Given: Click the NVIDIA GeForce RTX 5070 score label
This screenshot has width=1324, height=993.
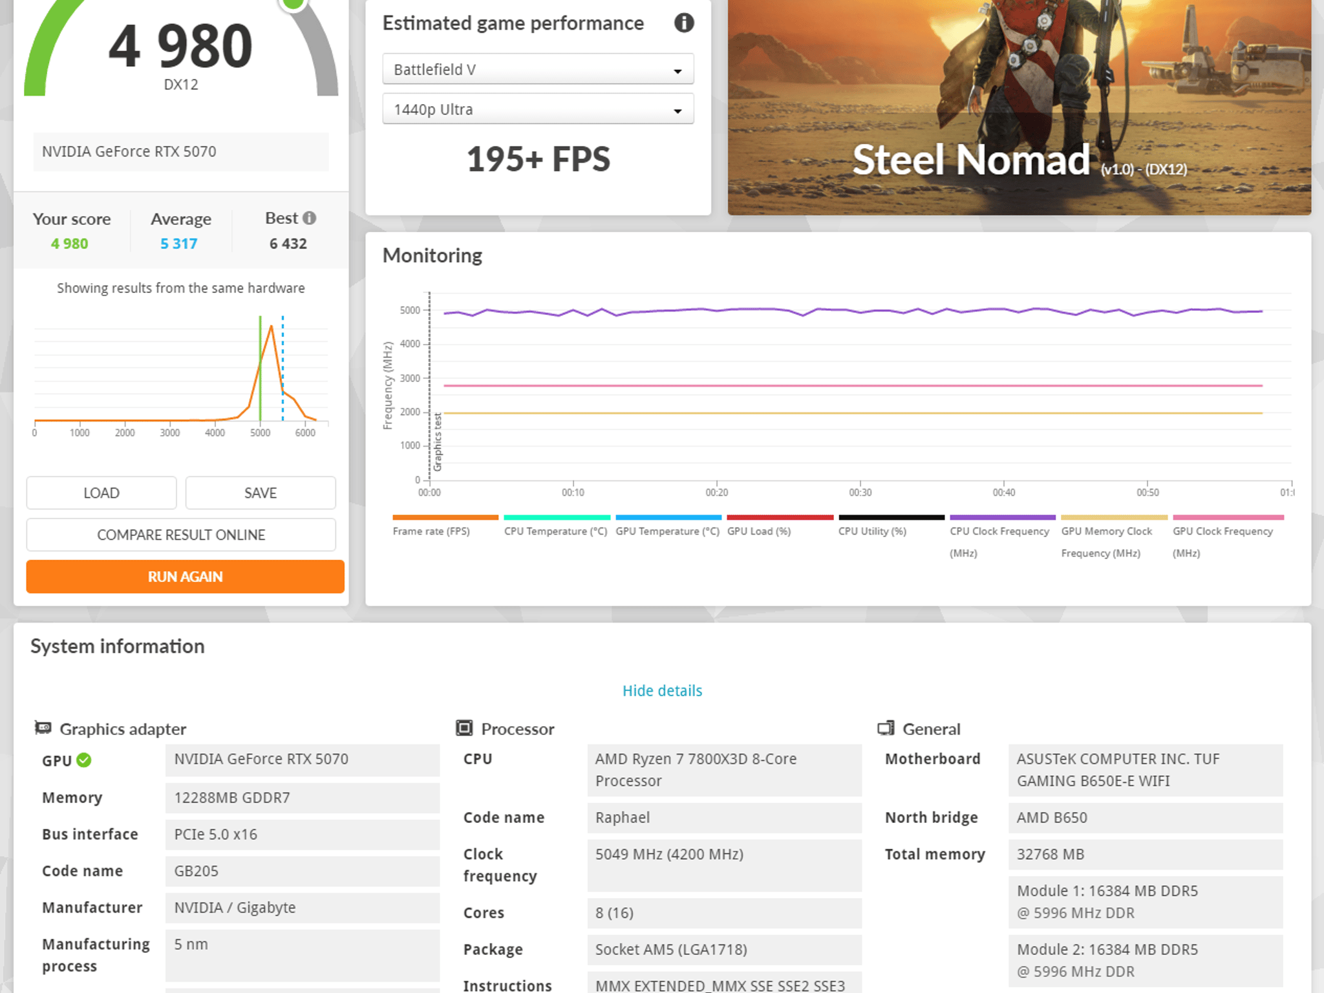Looking at the screenshot, I should tap(181, 152).
